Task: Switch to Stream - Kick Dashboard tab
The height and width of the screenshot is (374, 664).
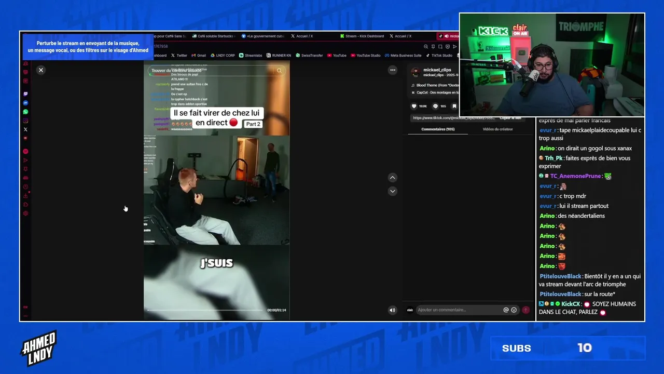Action: [362, 36]
